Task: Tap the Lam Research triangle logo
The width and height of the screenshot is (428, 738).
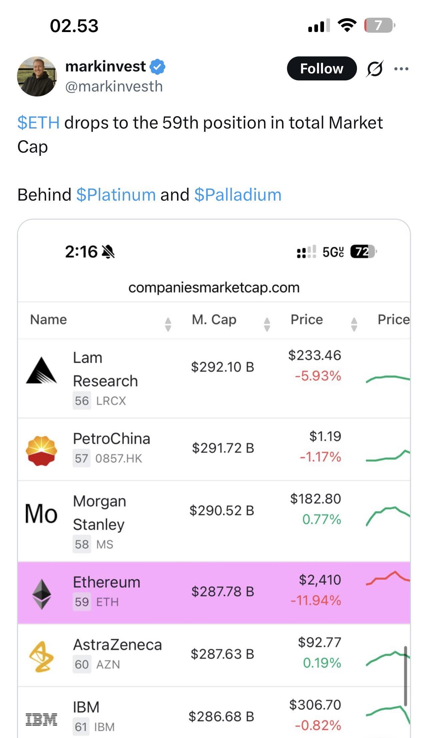Action: tap(41, 370)
